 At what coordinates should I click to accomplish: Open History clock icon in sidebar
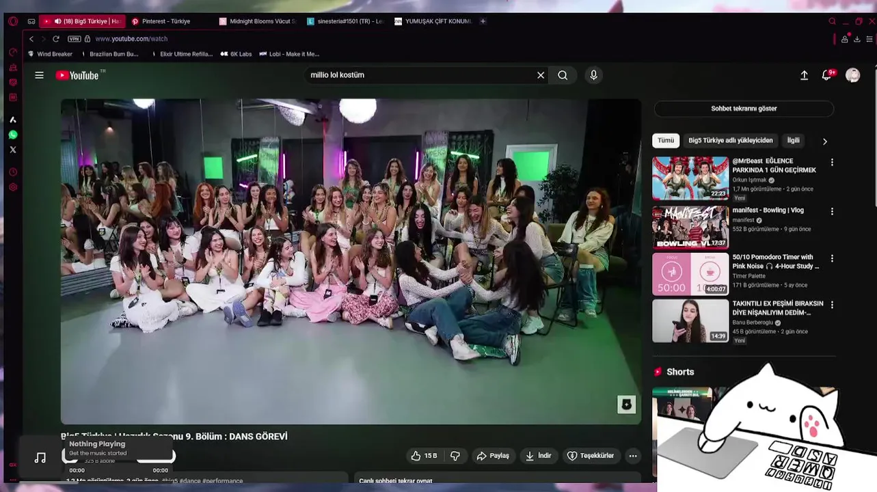[12, 172]
